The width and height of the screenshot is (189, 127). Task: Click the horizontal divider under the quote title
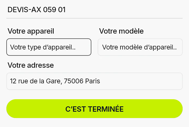coord(94,18)
